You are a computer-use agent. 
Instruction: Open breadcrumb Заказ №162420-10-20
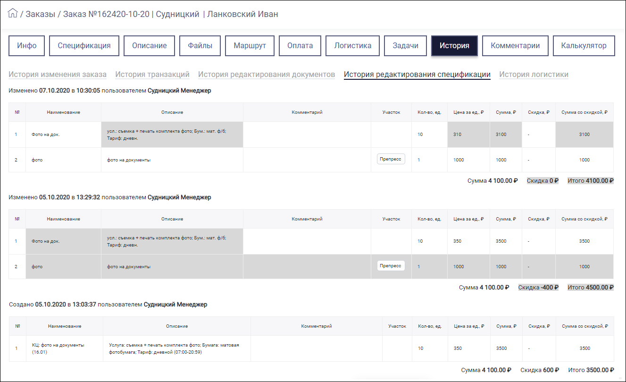[106, 14]
